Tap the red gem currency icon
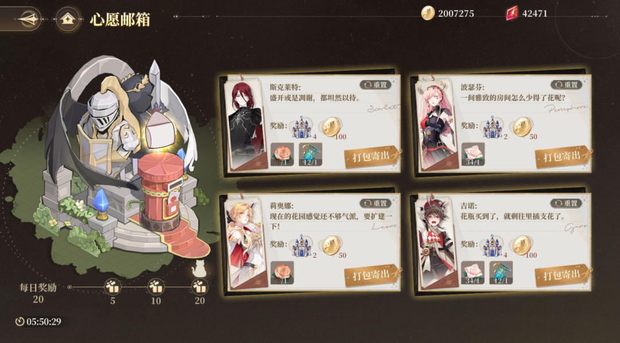Viewport: 620px width, 343px height. coord(512,13)
